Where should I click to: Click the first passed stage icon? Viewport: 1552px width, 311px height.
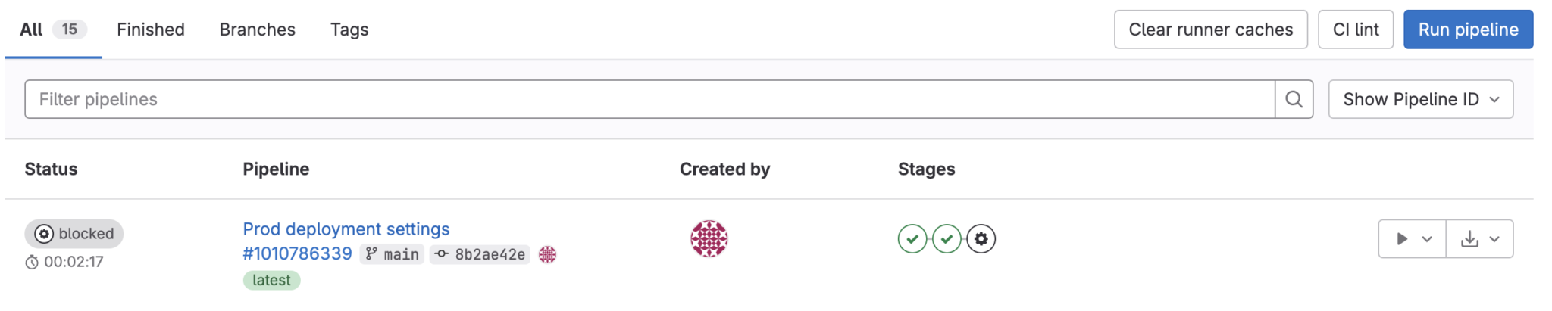(912, 239)
